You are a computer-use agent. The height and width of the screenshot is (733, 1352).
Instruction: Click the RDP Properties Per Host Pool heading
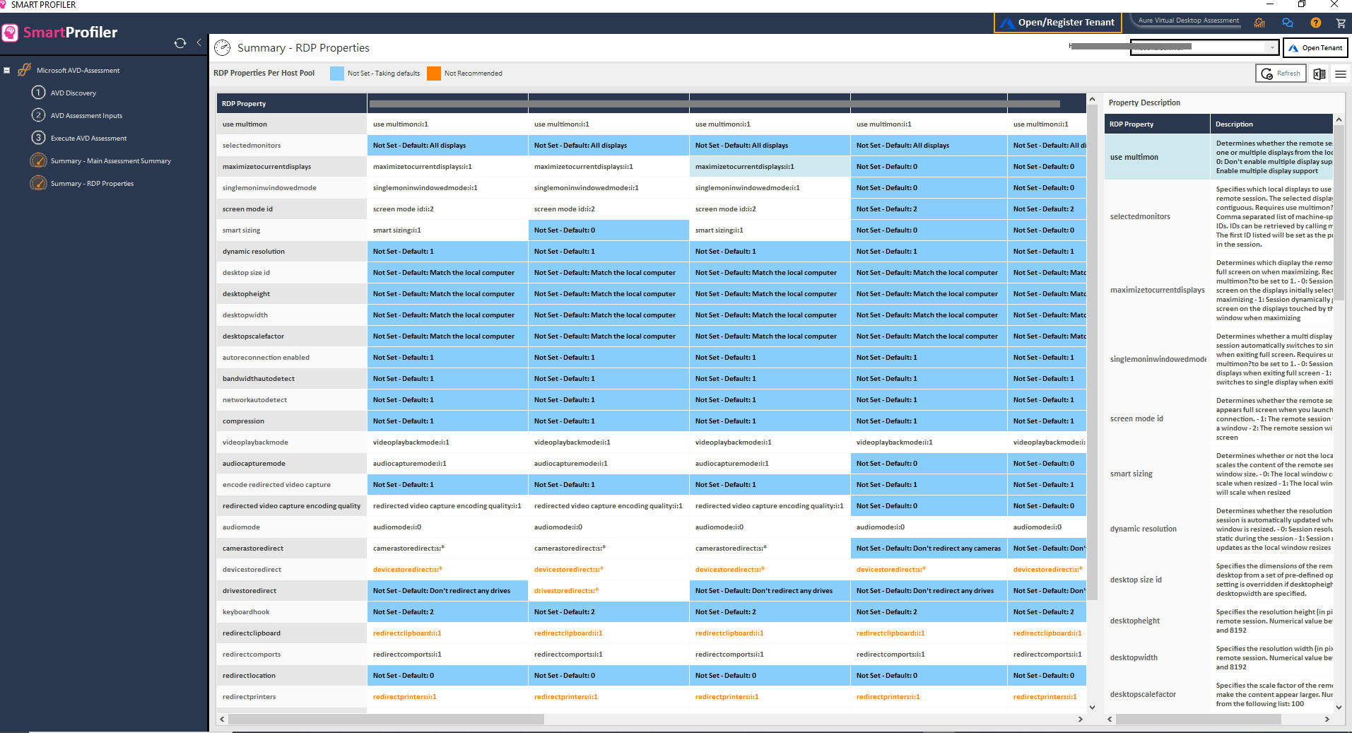pyautogui.click(x=264, y=73)
